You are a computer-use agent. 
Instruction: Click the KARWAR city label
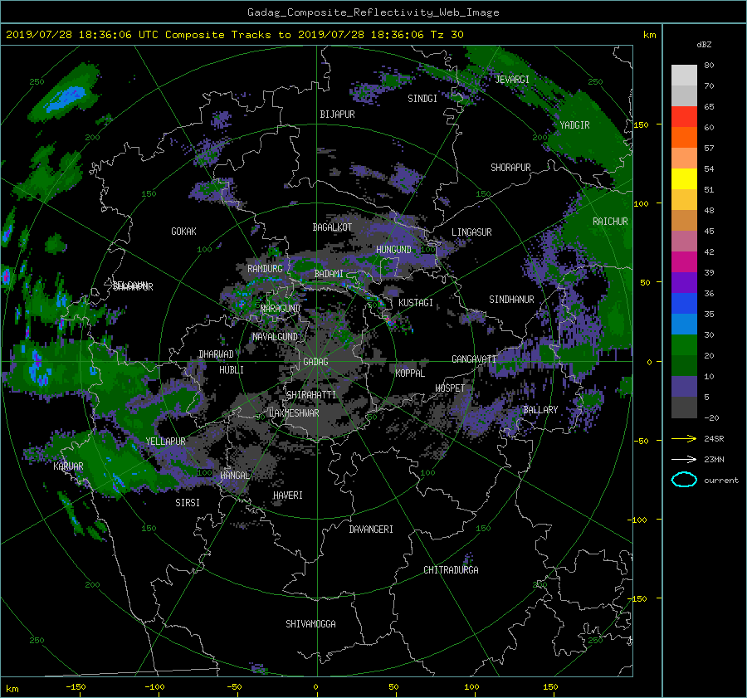(x=68, y=466)
